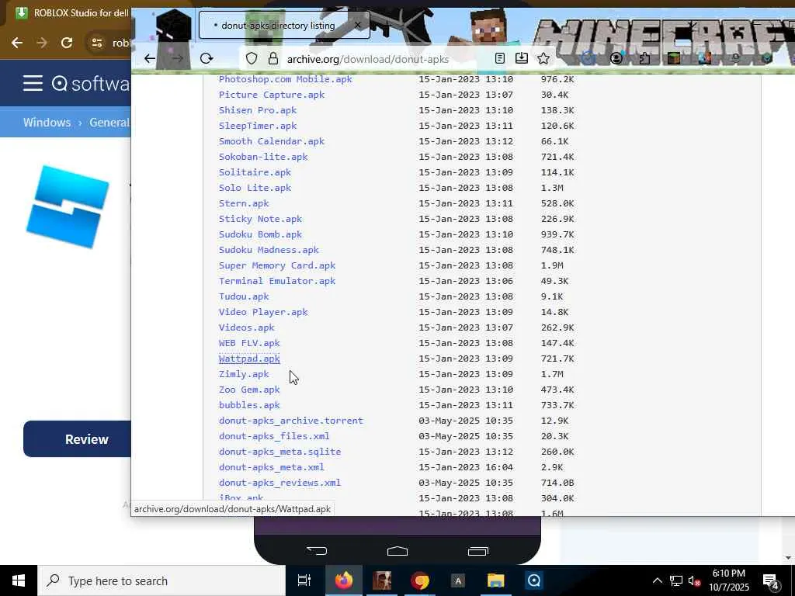Open the notification center icon
Viewport: 795px width, 596px height.
point(771,581)
